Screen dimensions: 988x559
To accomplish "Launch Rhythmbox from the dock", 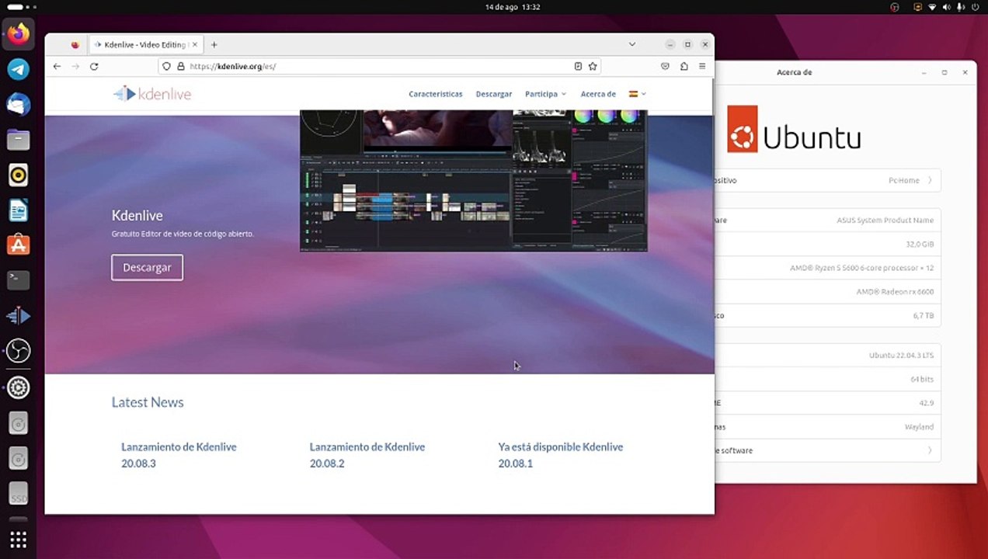I will pos(19,175).
